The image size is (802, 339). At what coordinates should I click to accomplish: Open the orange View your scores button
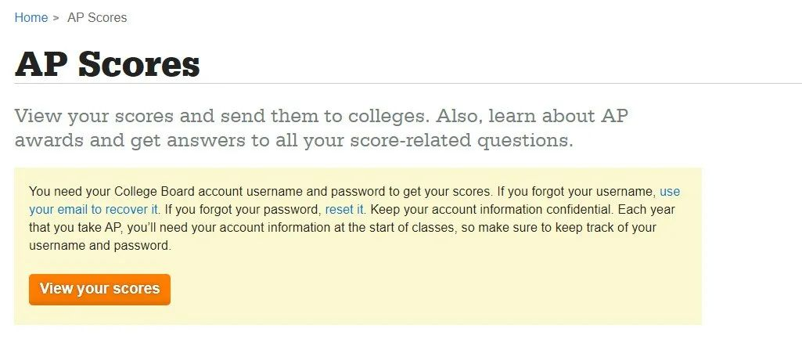click(99, 290)
